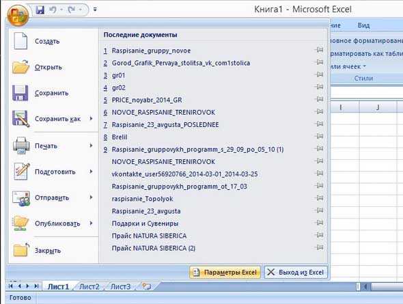403x304 pixels.
Task: Pin Подарки и Сувениры to the list
Action: point(319,223)
